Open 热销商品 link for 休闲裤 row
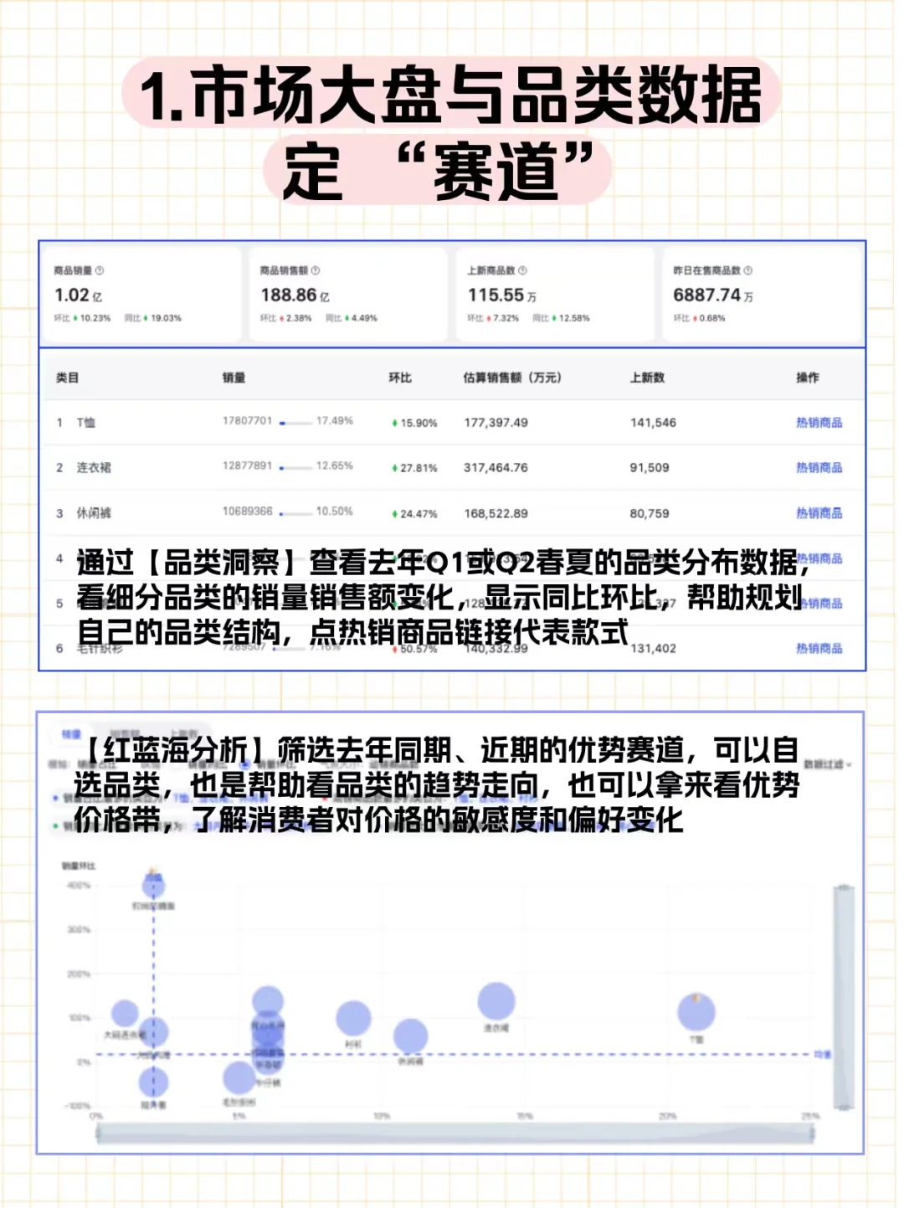The height and width of the screenshot is (1208, 904). (819, 513)
